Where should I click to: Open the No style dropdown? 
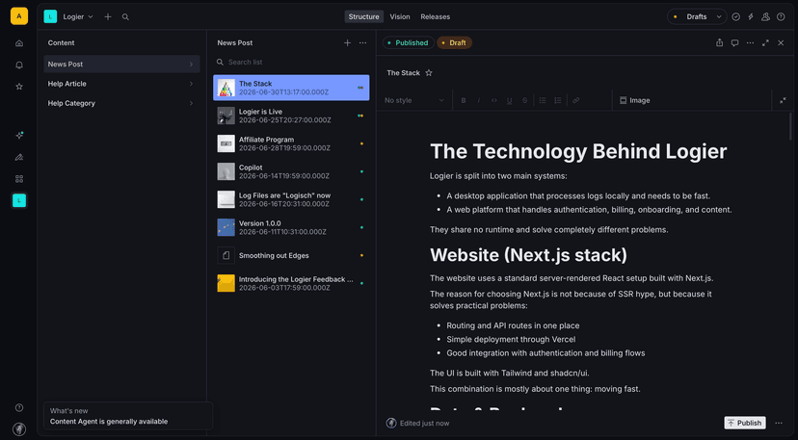(414, 100)
